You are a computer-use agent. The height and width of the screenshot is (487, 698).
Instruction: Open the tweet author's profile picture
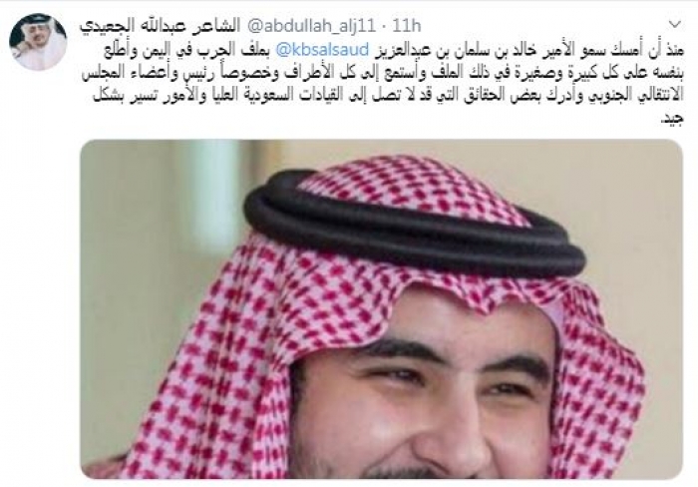point(38,42)
